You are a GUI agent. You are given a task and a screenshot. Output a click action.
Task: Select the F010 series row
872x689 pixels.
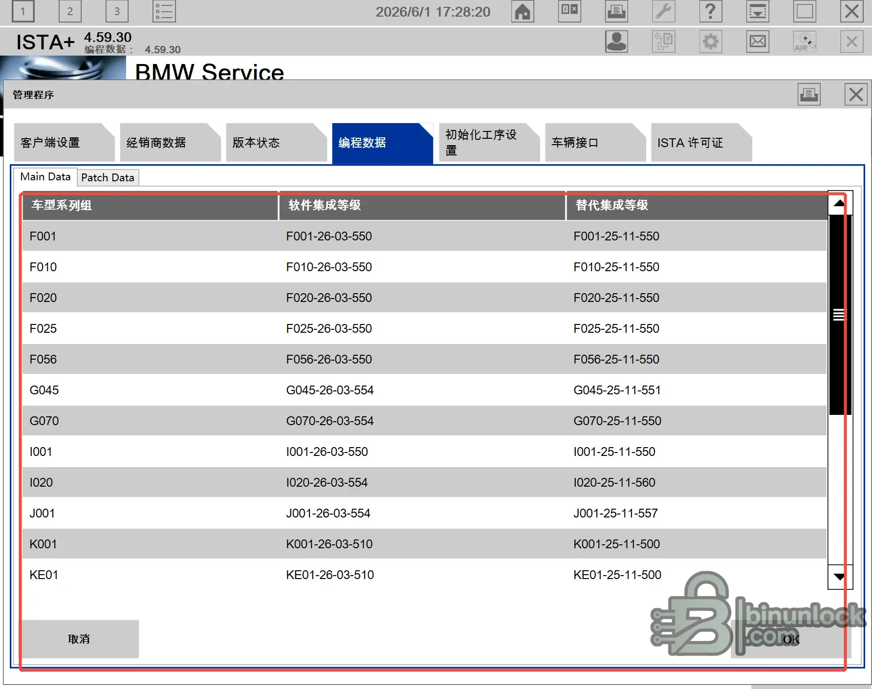tap(424, 267)
